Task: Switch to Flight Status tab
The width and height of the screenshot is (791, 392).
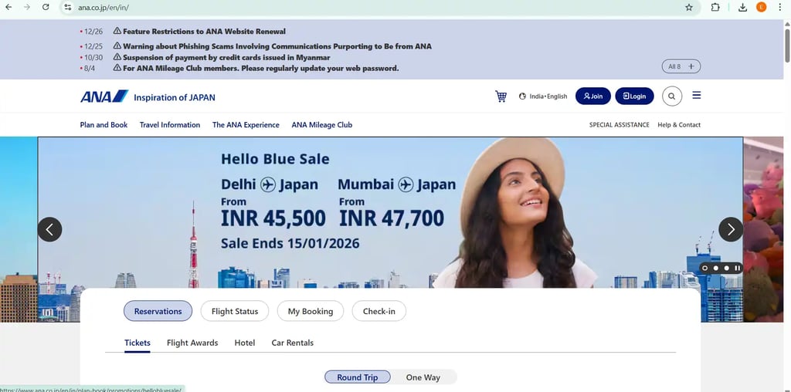Action: 235,311
